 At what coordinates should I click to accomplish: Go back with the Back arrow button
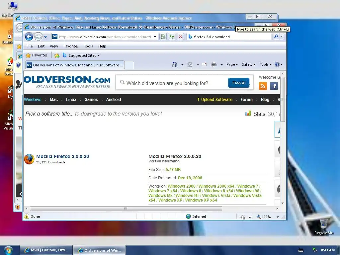[x=29, y=37]
